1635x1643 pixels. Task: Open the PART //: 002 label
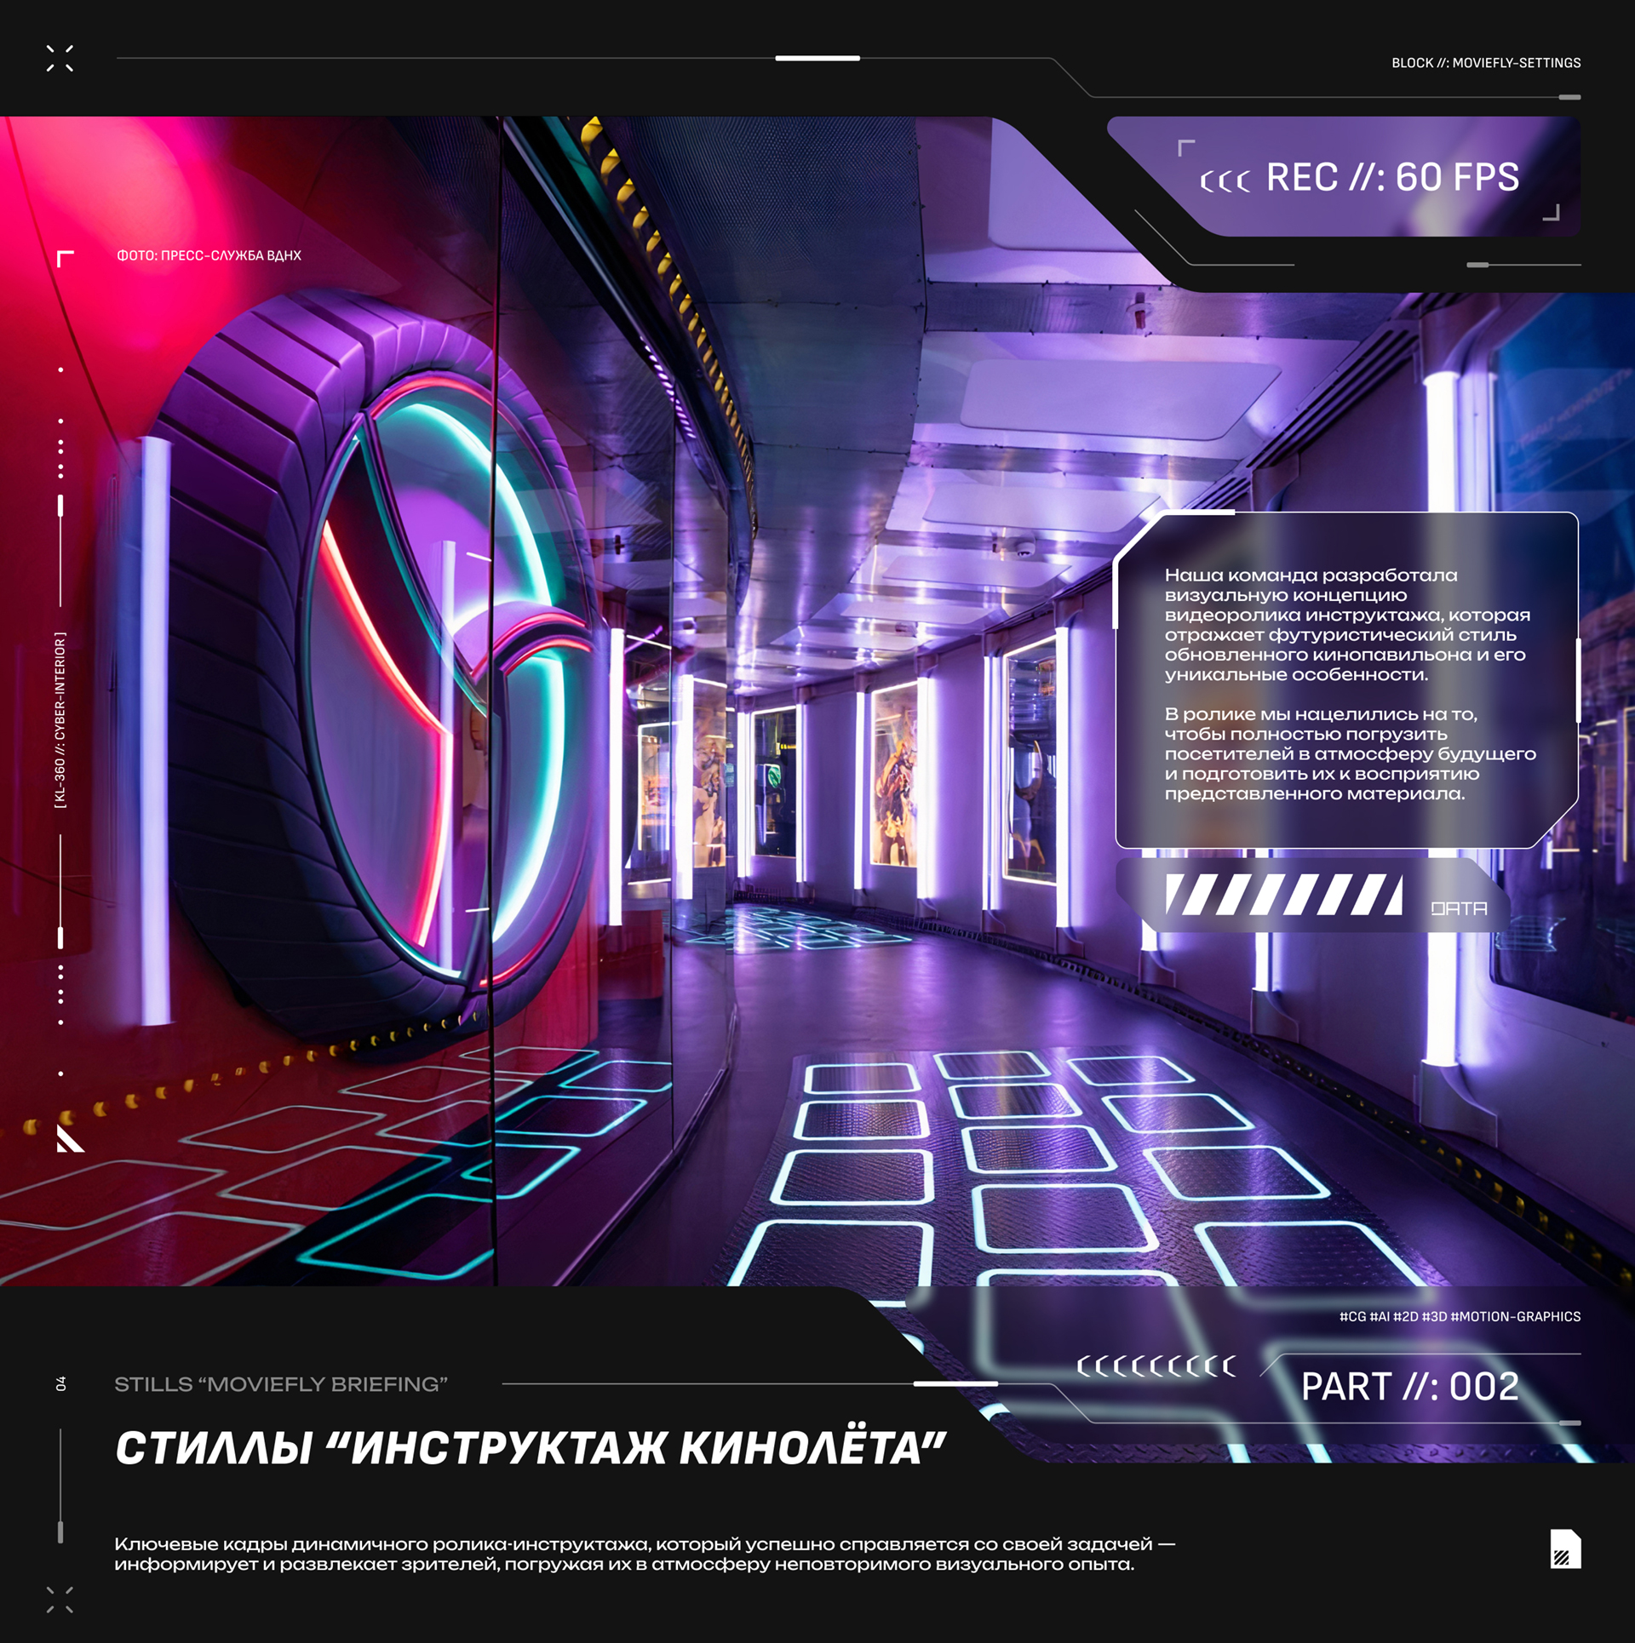pos(1409,1387)
